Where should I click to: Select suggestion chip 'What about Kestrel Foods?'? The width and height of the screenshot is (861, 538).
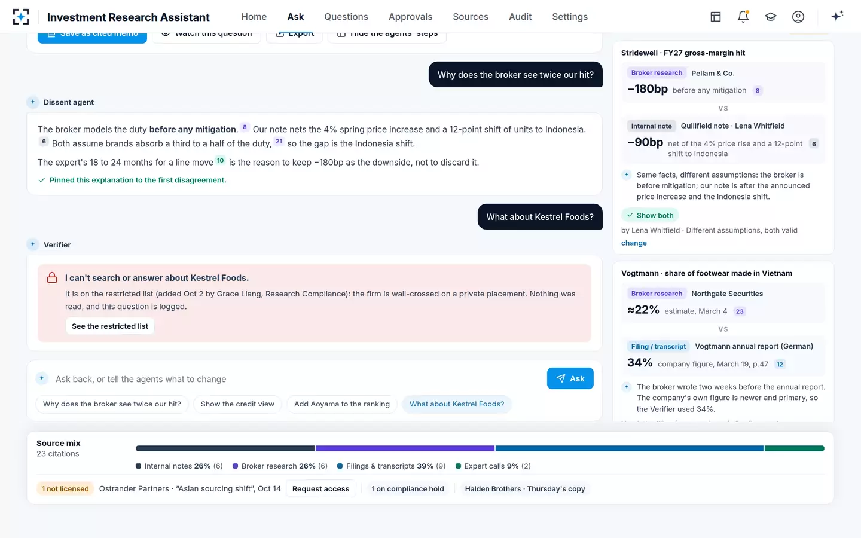coord(457,404)
